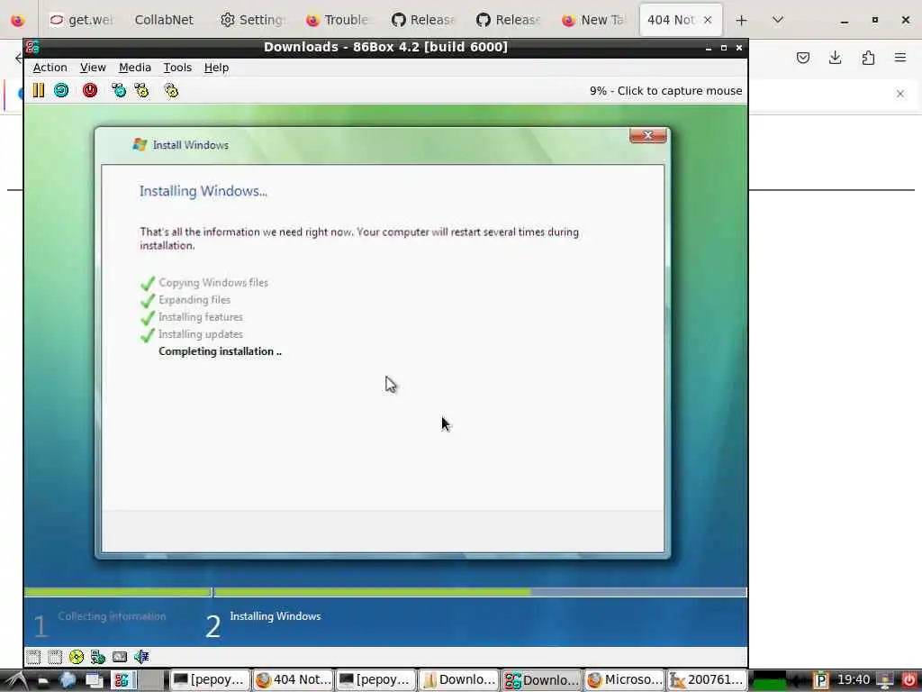This screenshot has width=922, height=692.
Task: Minimize the 86Box window
Action: (x=709, y=48)
